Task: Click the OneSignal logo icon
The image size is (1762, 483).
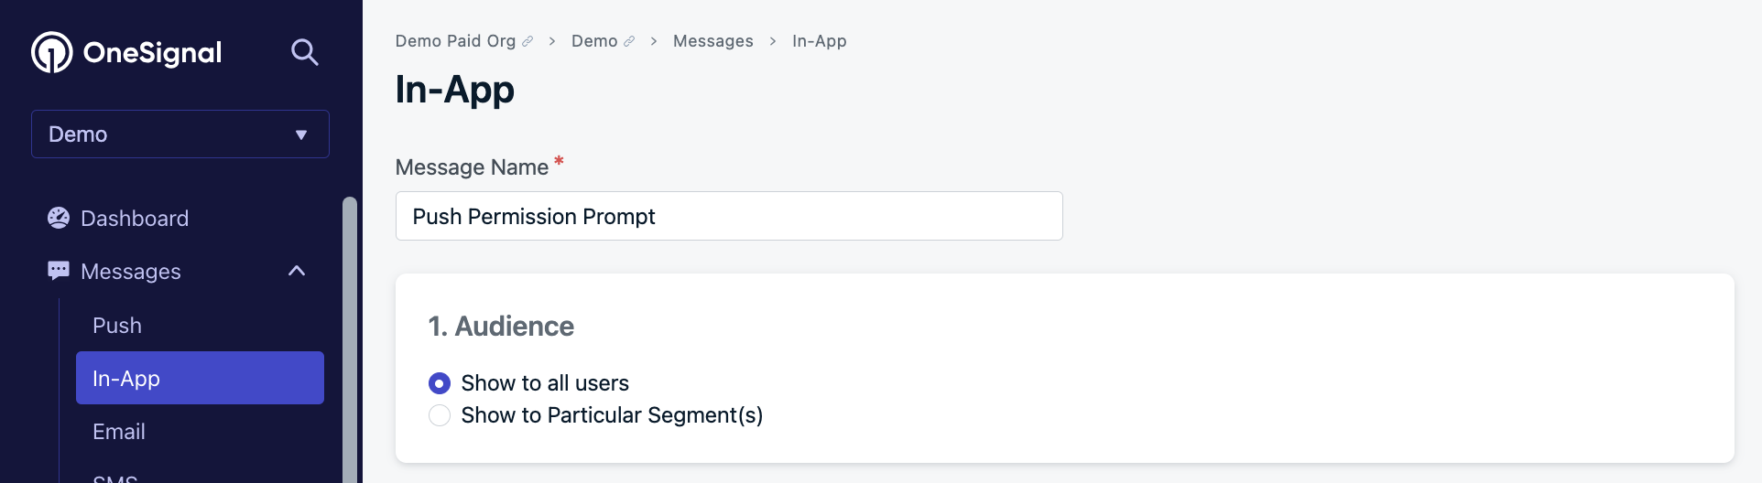Action: [52, 52]
